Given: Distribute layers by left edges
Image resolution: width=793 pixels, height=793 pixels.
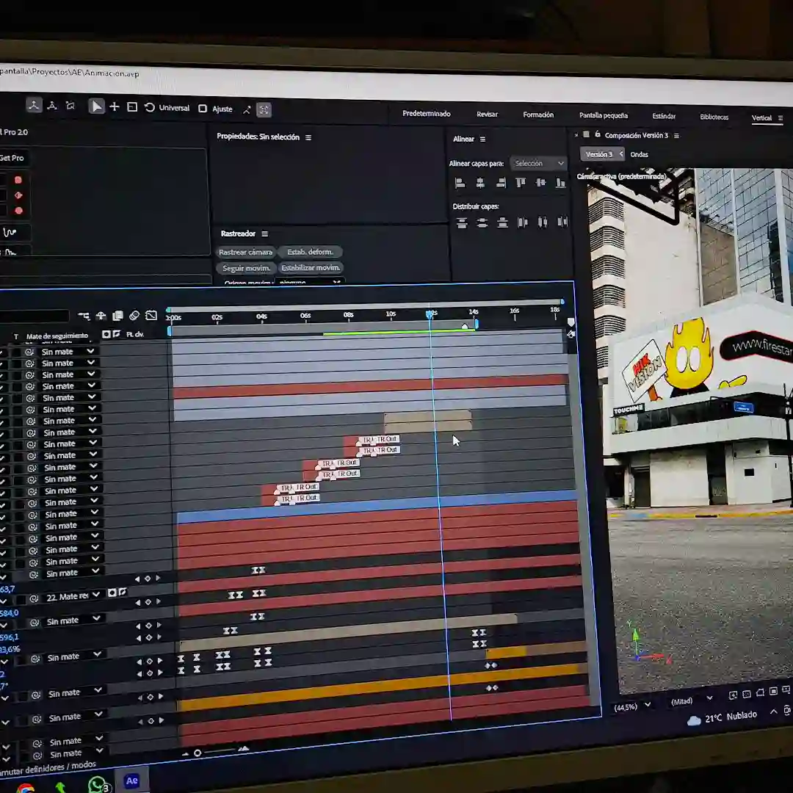Looking at the screenshot, I should pos(523,222).
